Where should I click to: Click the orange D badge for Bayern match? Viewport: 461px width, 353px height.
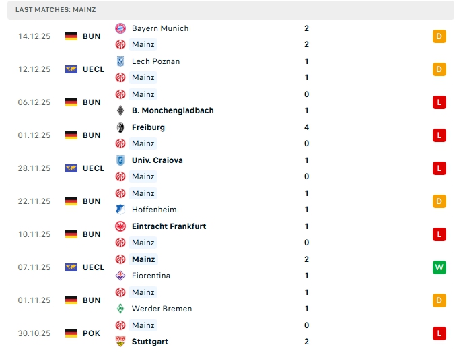tap(439, 36)
